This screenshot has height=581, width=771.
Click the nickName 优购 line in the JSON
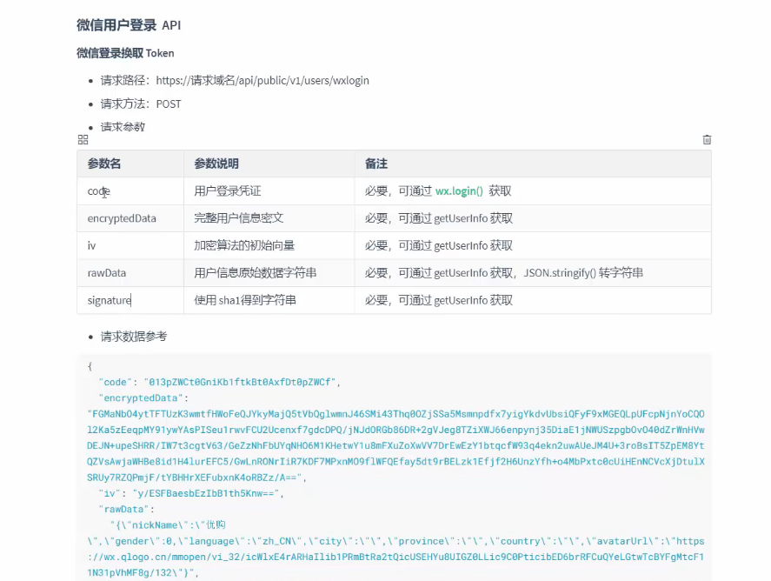click(x=168, y=525)
